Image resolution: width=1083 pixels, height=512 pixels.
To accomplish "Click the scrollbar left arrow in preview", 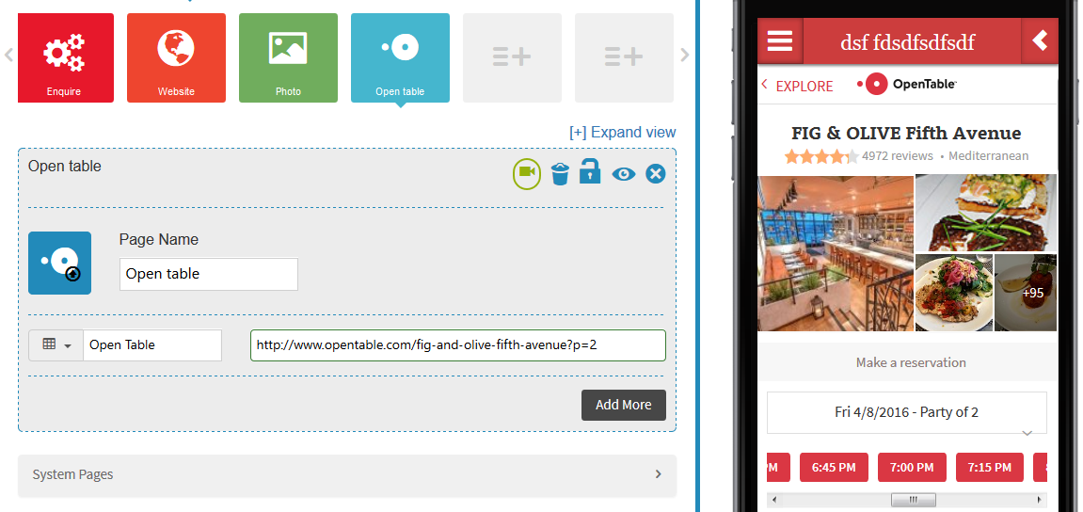I will pyautogui.click(x=774, y=500).
